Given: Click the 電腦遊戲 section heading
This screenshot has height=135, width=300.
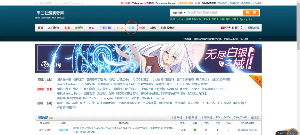Looking at the screenshot, I should click(x=43, y=118).
